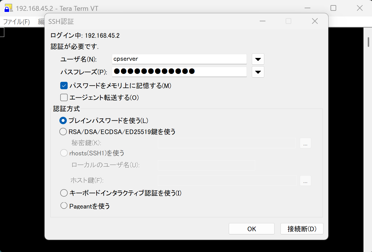Maximize the Tera Term window
The image size is (372, 252).
point(333,8)
